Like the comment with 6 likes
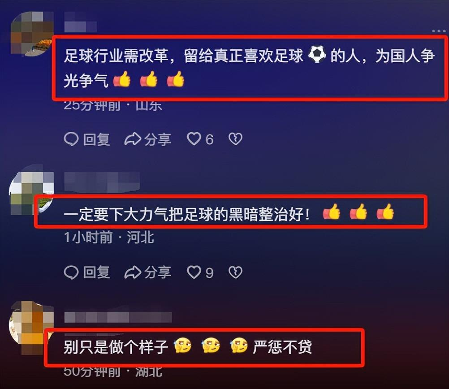The height and width of the screenshot is (389, 449). [x=194, y=139]
